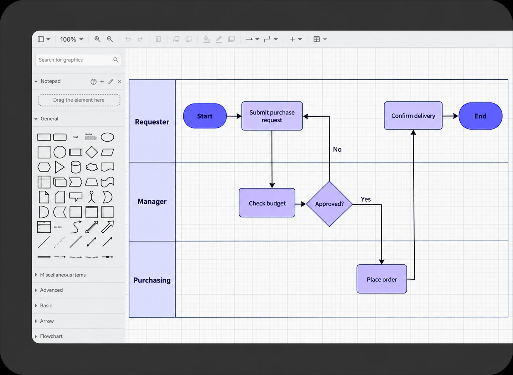The image size is (513, 375).
Task: Select the Purchasing swimlane header
Action: (152, 279)
